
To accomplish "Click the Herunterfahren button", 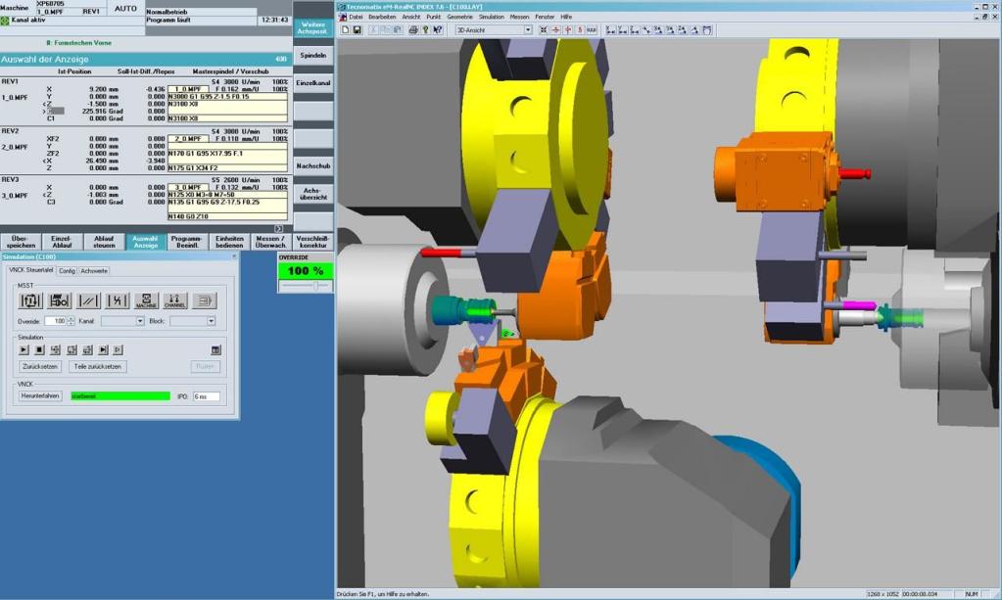I will 40,395.
